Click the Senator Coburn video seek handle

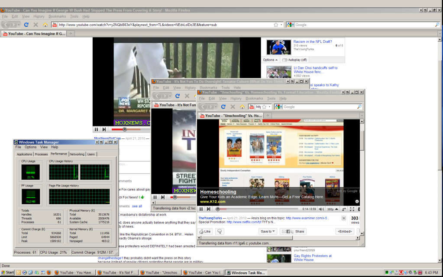click(x=175, y=197)
